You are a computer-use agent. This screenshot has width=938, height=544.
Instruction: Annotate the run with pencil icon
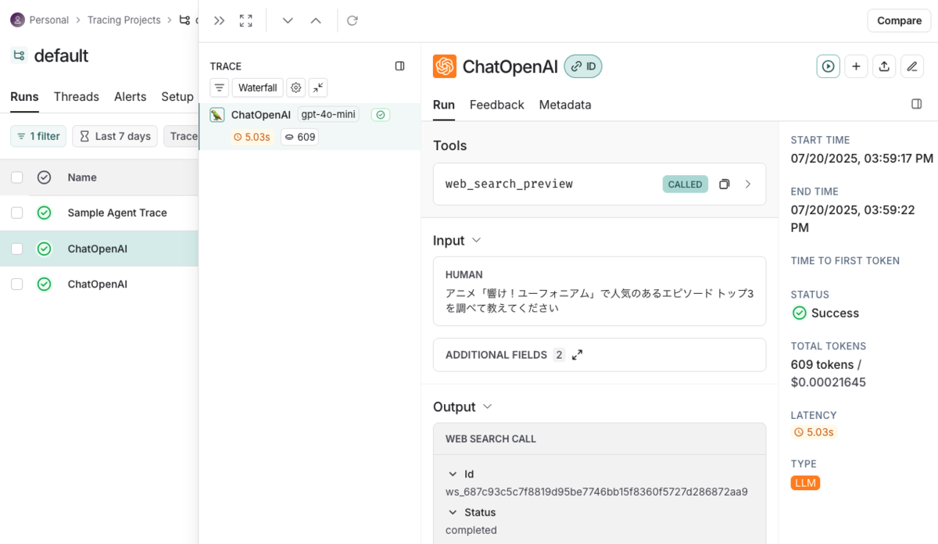(912, 66)
